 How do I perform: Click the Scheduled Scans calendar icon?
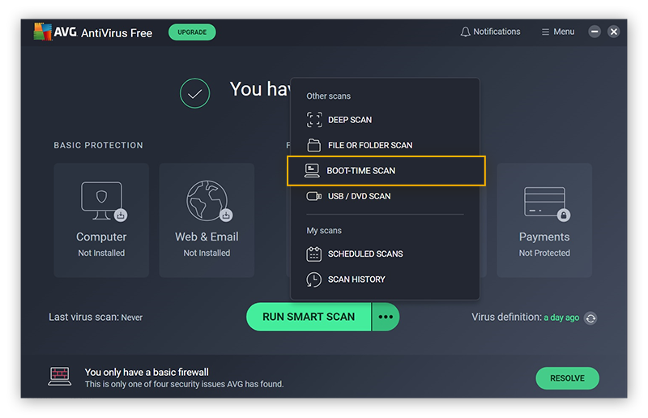tap(314, 254)
